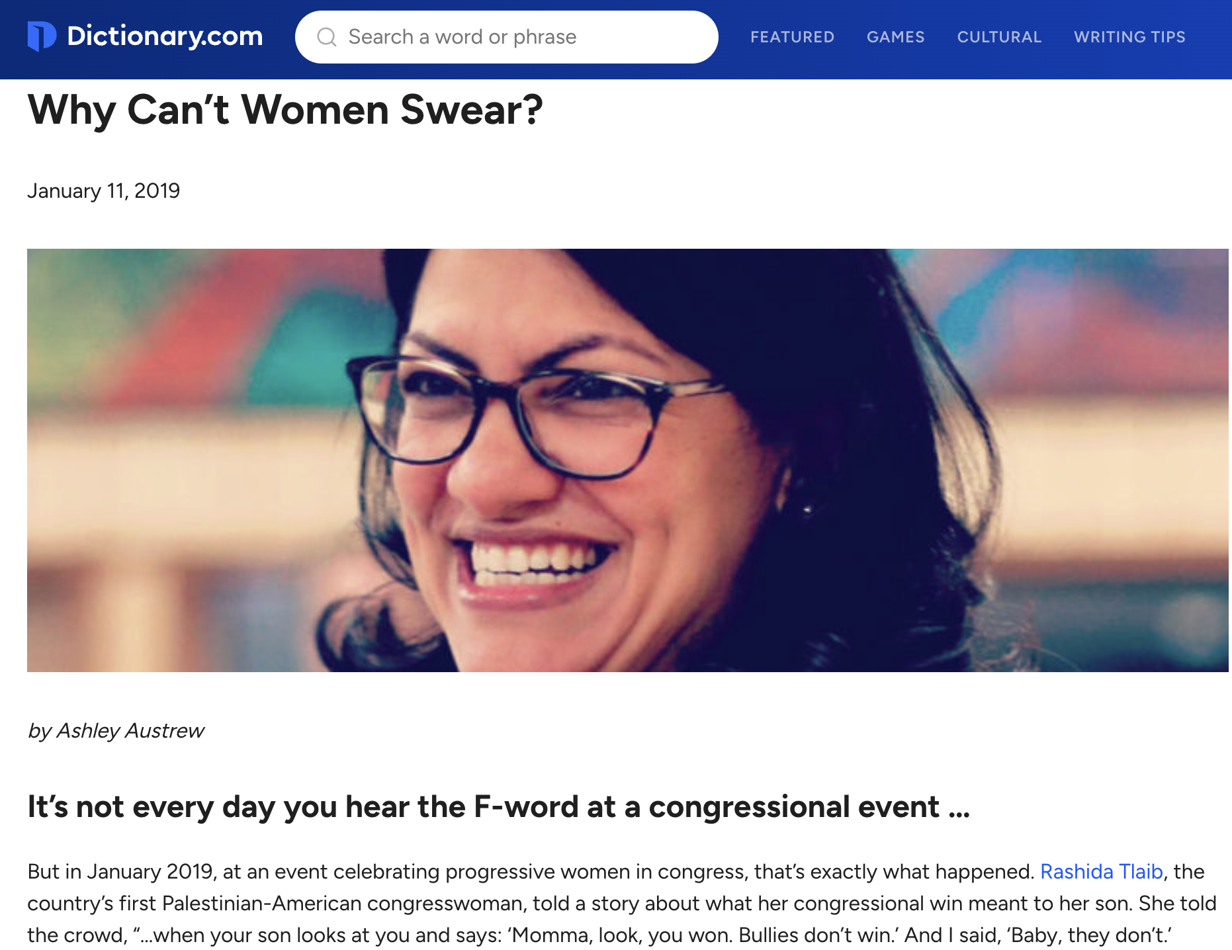Follow the Rashida Tlaib link

click(x=1101, y=871)
